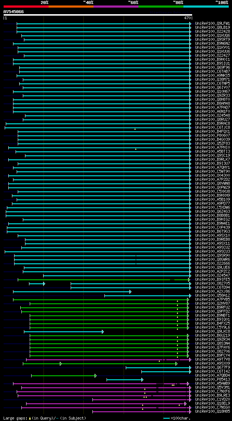Select hit UniRef100_A7PVB5

212,299
